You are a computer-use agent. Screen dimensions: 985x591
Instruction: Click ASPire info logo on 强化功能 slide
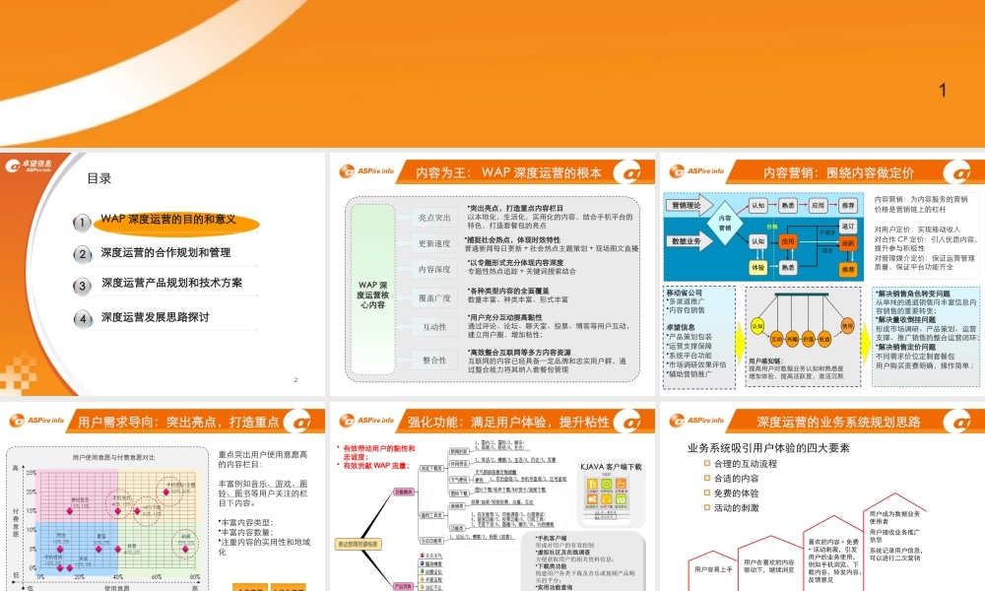point(366,421)
